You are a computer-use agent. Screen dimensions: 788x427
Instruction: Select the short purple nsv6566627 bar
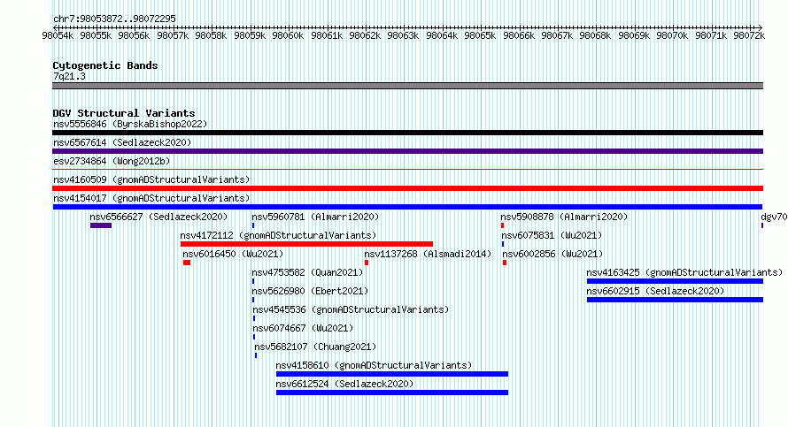101,225
